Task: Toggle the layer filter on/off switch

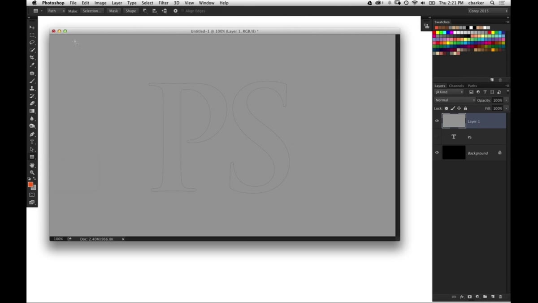Action: point(508,91)
